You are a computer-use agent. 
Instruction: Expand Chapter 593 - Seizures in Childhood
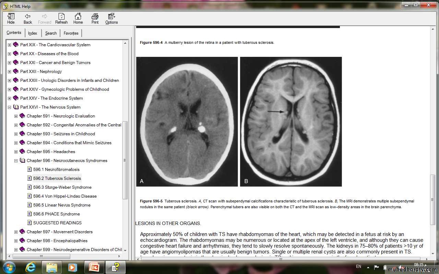coord(16,134)
